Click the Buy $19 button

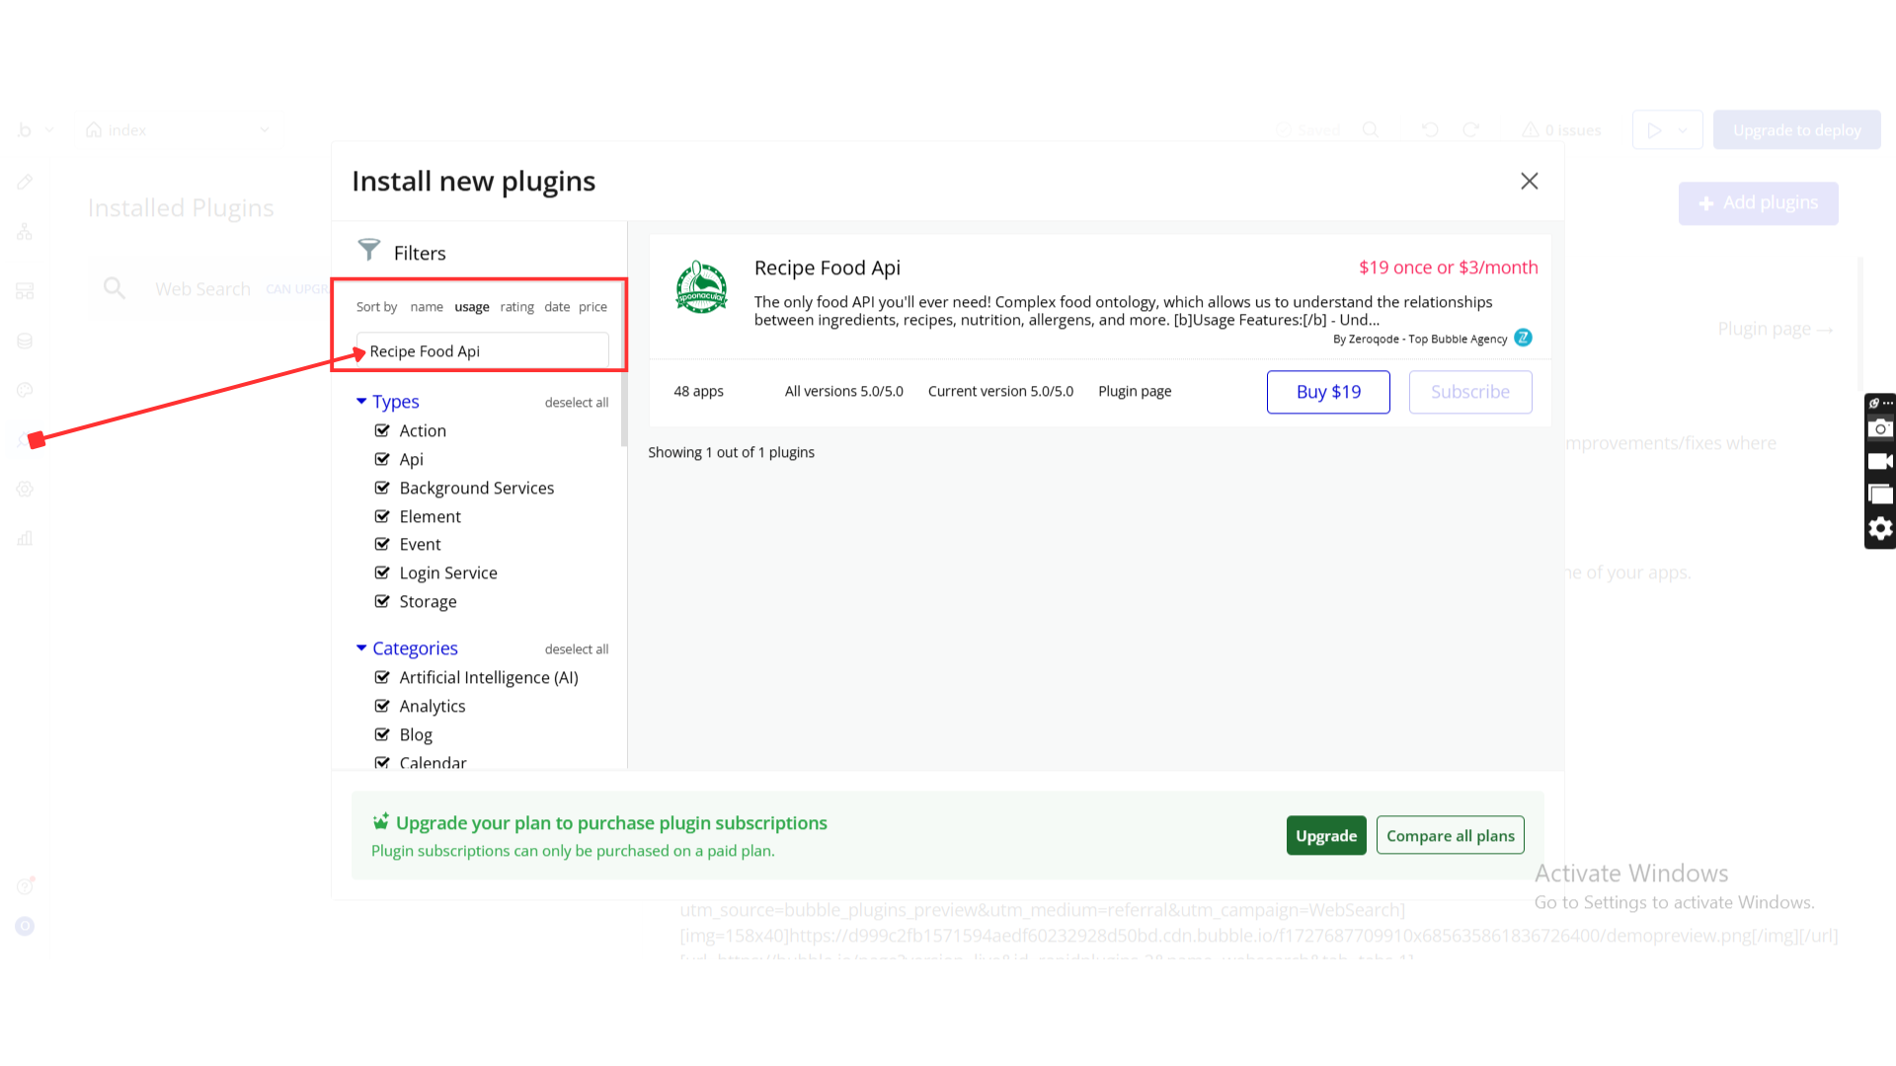[x=1328, y=392]
